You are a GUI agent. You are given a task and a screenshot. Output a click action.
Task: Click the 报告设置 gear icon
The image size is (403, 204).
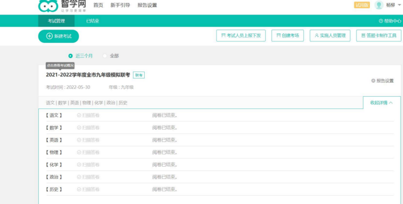click(373, 81)
